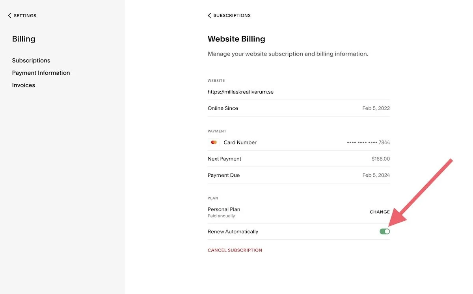
Task: Click the Mastercard card icon
Action: point(213,142)
